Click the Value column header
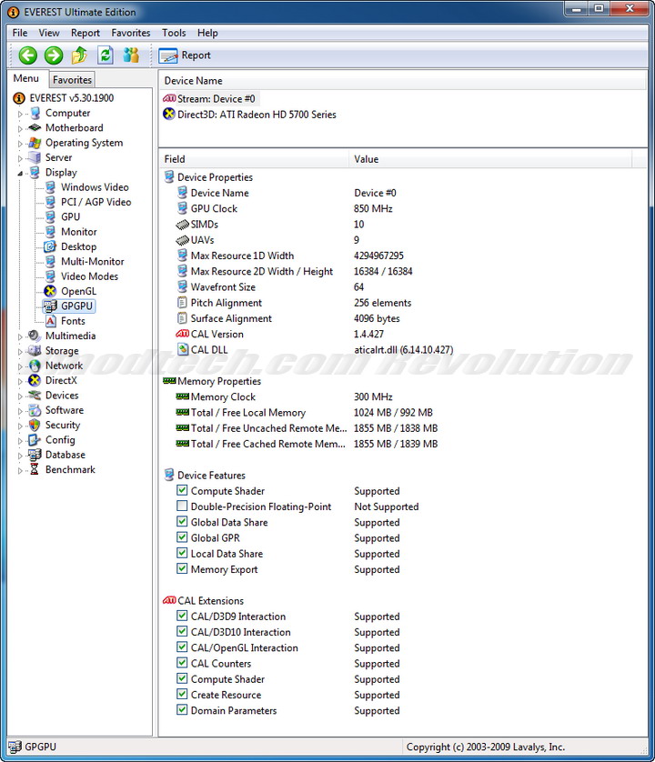 pos(490,159)
